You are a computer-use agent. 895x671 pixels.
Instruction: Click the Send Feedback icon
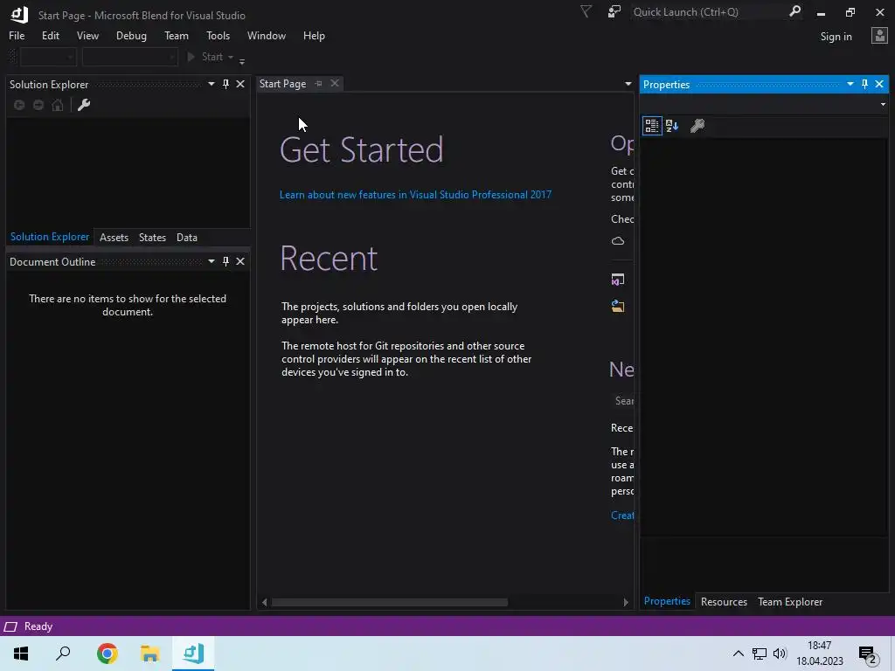(614, 11)
